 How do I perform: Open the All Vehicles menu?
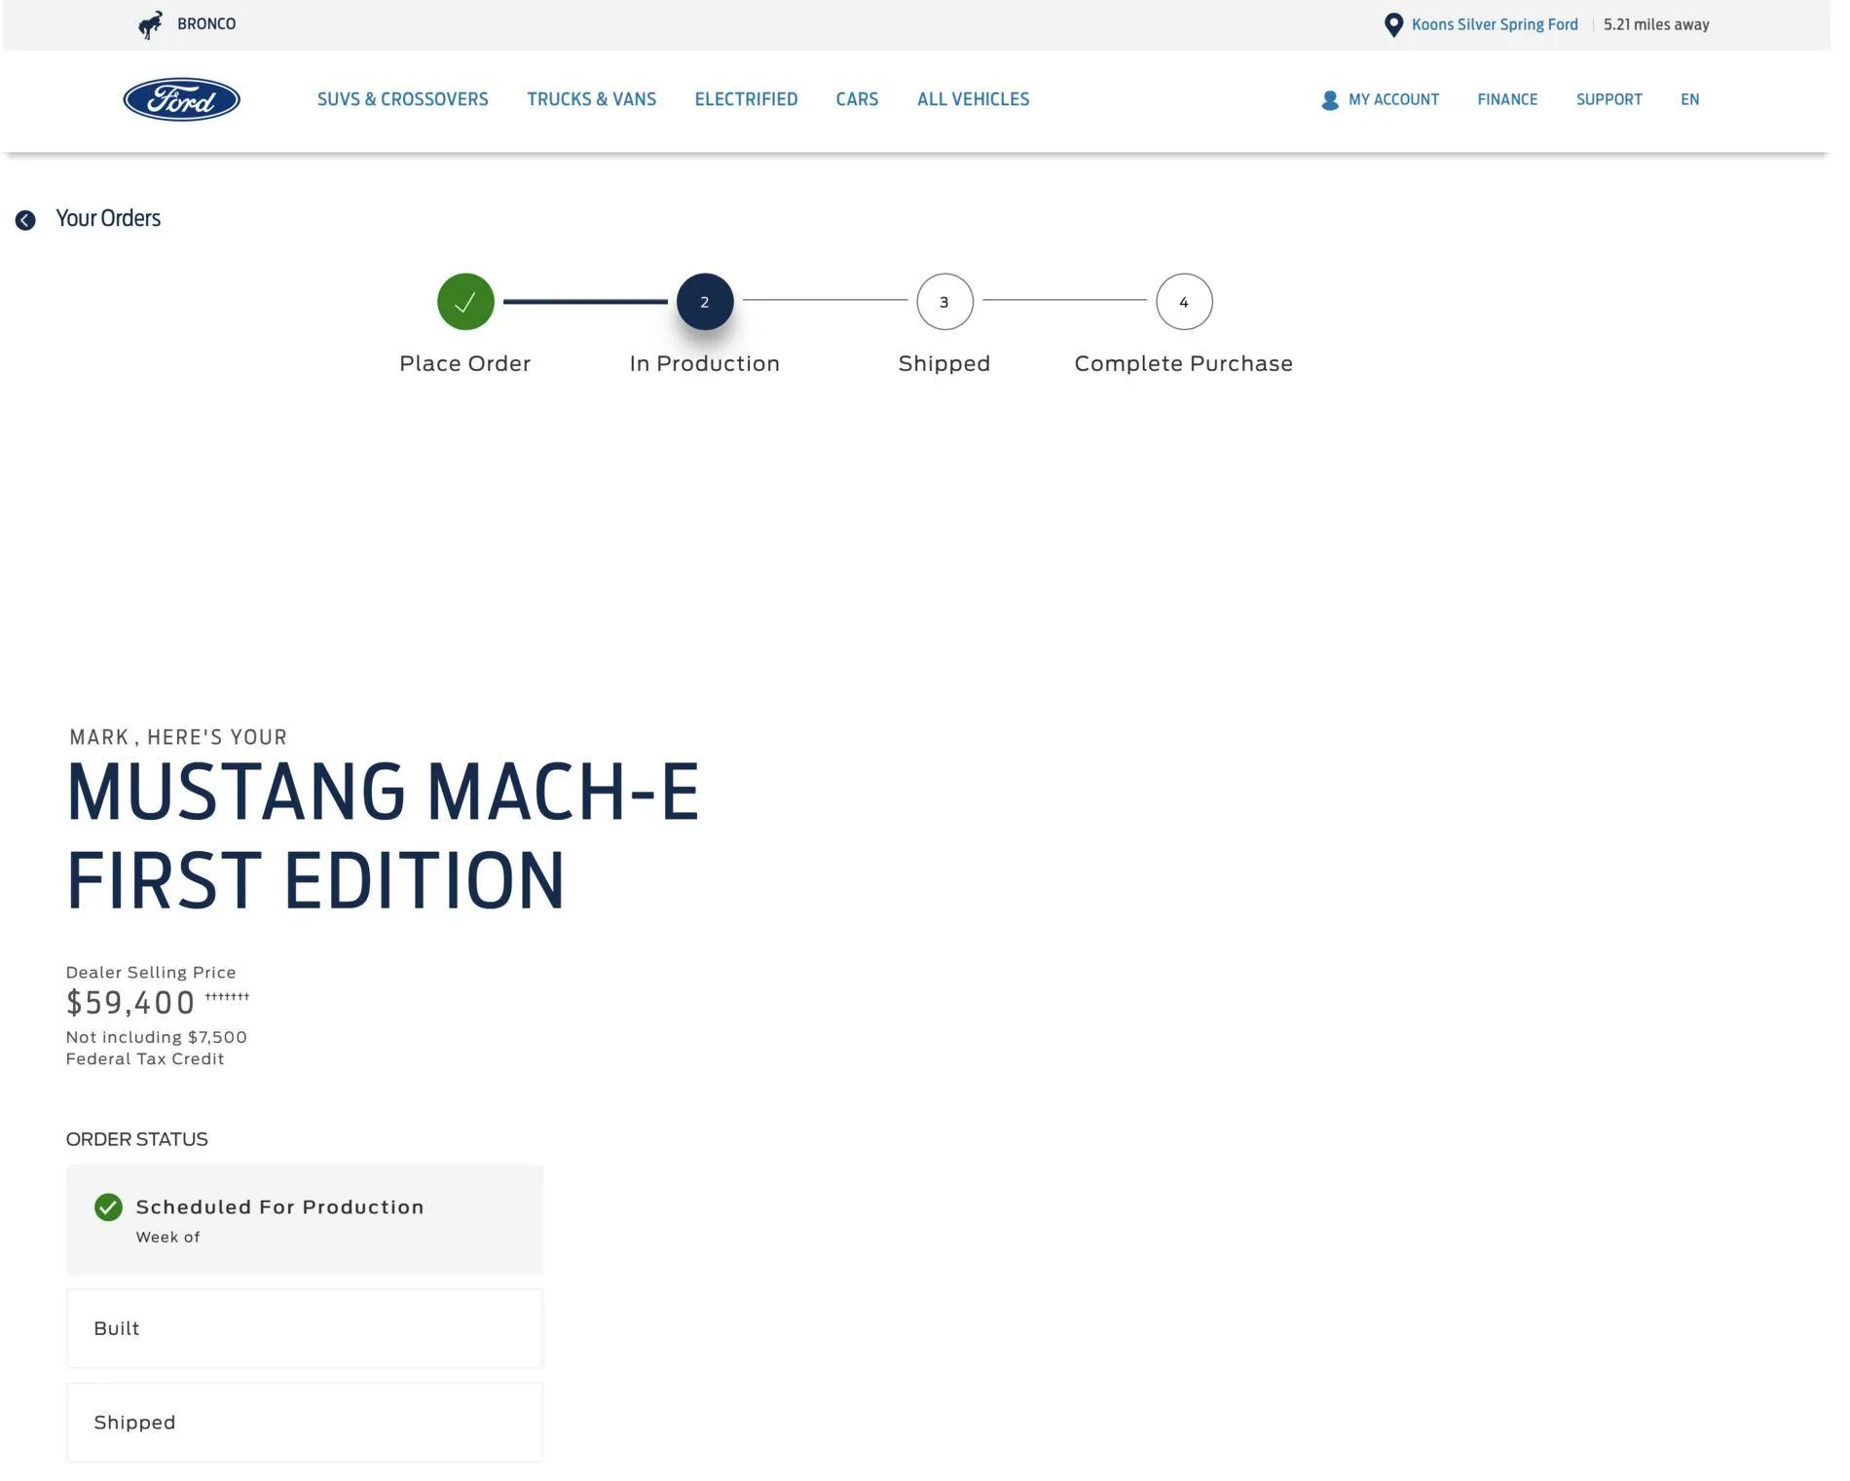pos(974,99)
